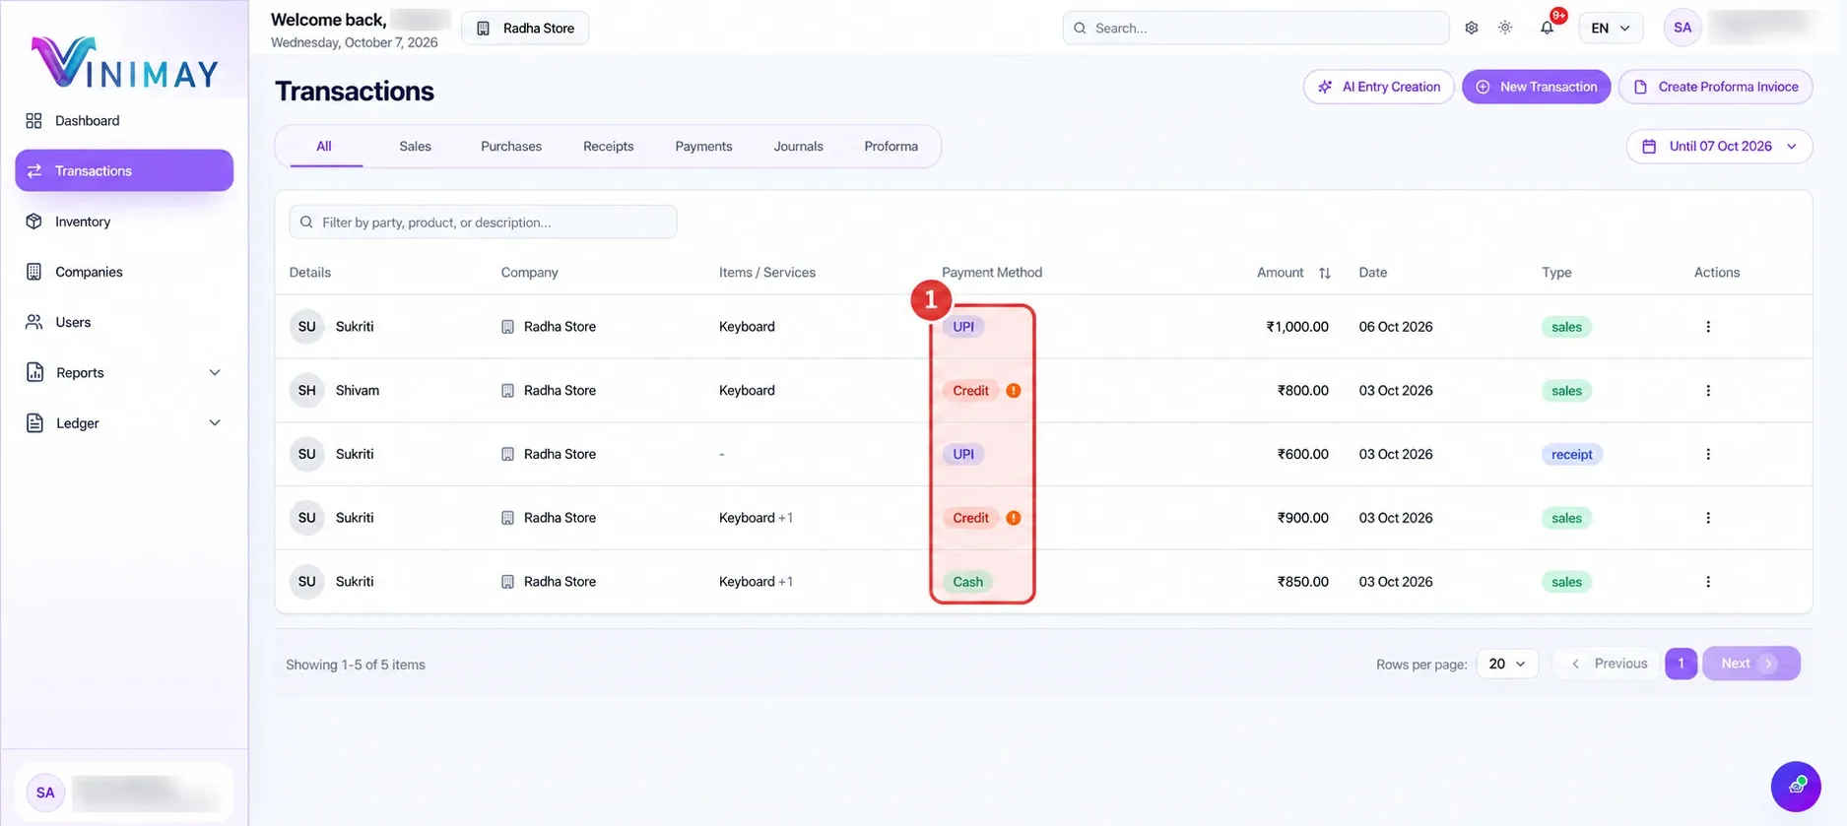Expand the Reports section
The height and width of the screenshot is (826, 1847).
[x=124, y=372]
